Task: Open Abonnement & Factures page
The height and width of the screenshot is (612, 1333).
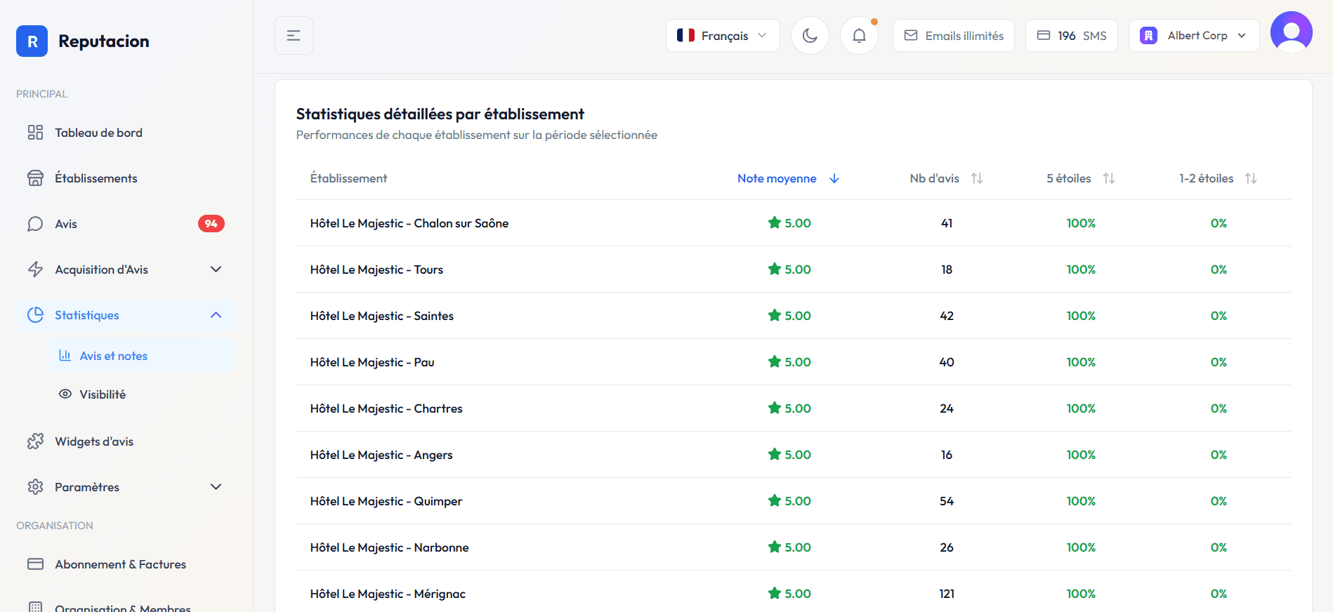Action: click(120, 564)
